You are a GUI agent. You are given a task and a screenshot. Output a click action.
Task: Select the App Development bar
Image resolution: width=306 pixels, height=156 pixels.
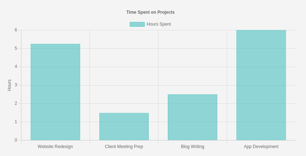pyautogui.click(x=261, y=85)
